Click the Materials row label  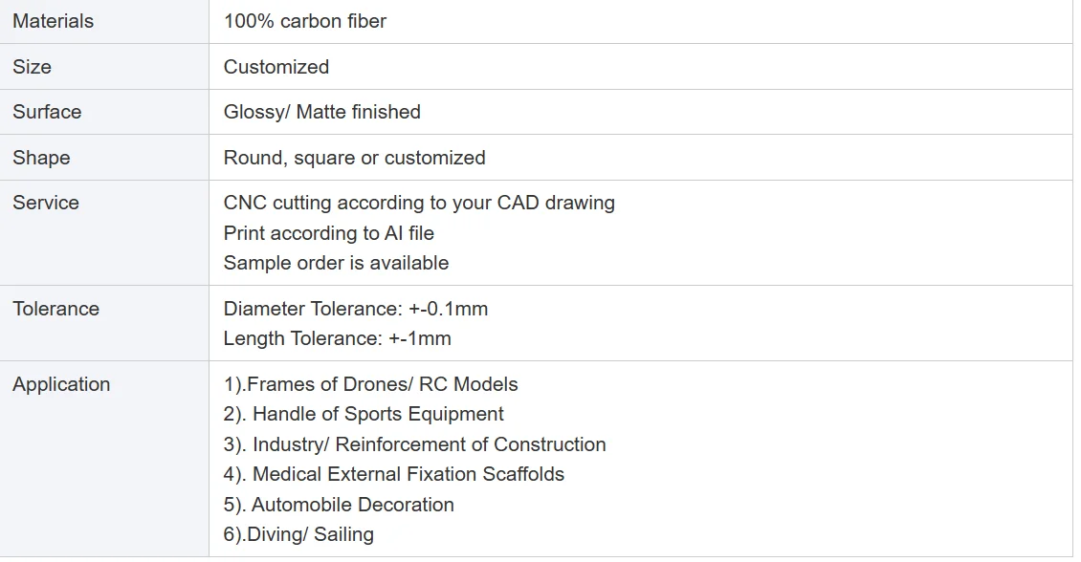coord(53,21)
